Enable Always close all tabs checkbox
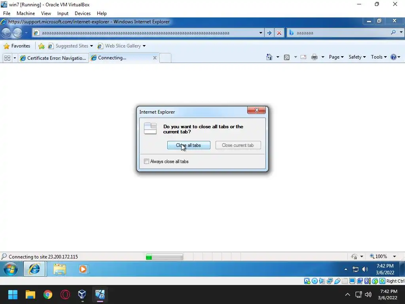 (x=146, y=161)
